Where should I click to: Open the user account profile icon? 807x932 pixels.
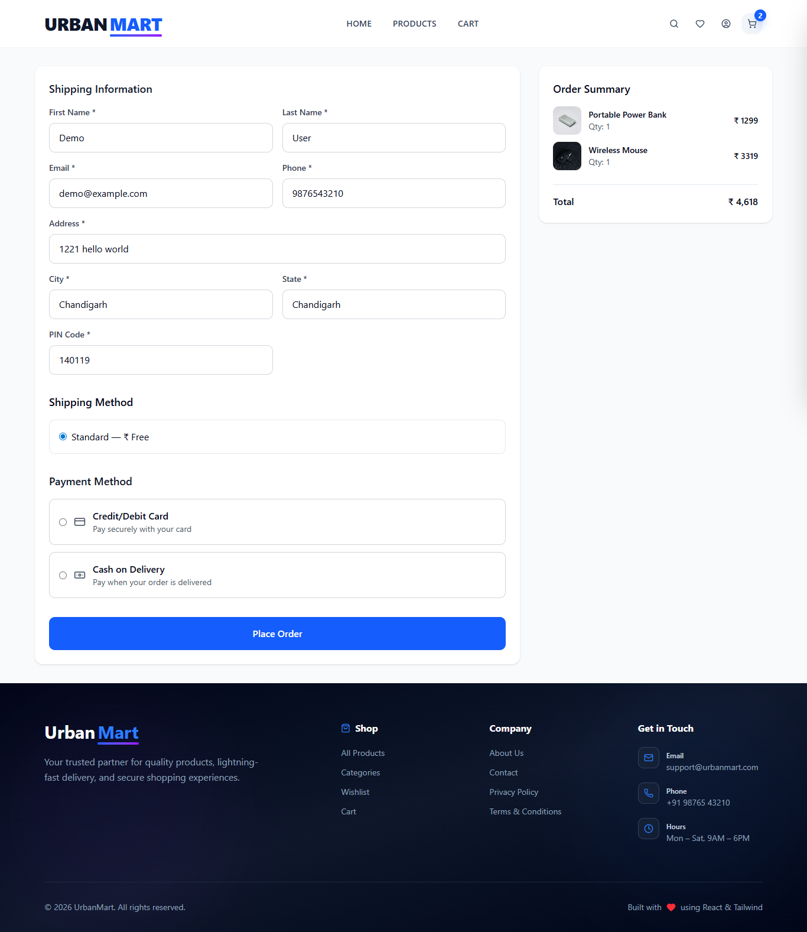[725, 24]
